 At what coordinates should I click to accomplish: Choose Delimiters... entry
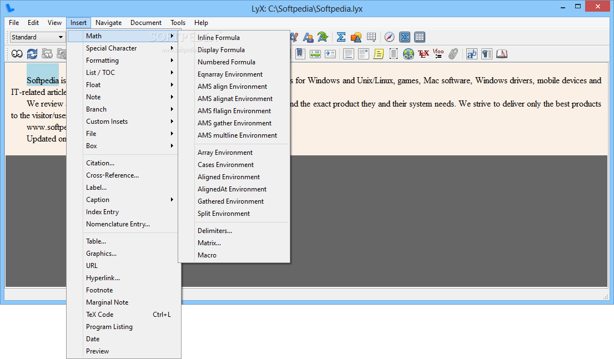[234, 231]
